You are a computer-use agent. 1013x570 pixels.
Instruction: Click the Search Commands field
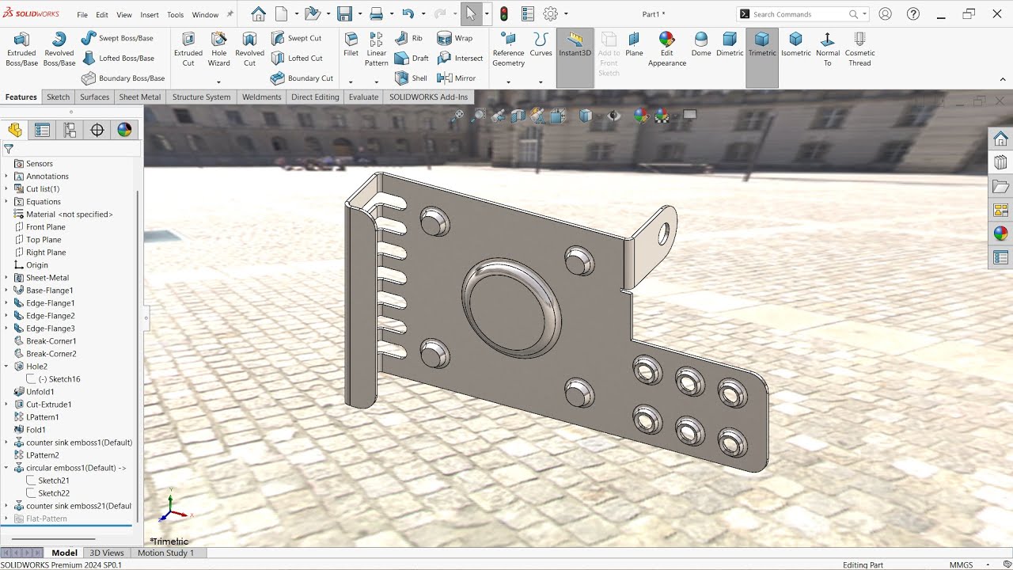(801, 14)
